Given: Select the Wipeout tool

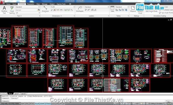Looking at the screenshot, I should (133, 9).
